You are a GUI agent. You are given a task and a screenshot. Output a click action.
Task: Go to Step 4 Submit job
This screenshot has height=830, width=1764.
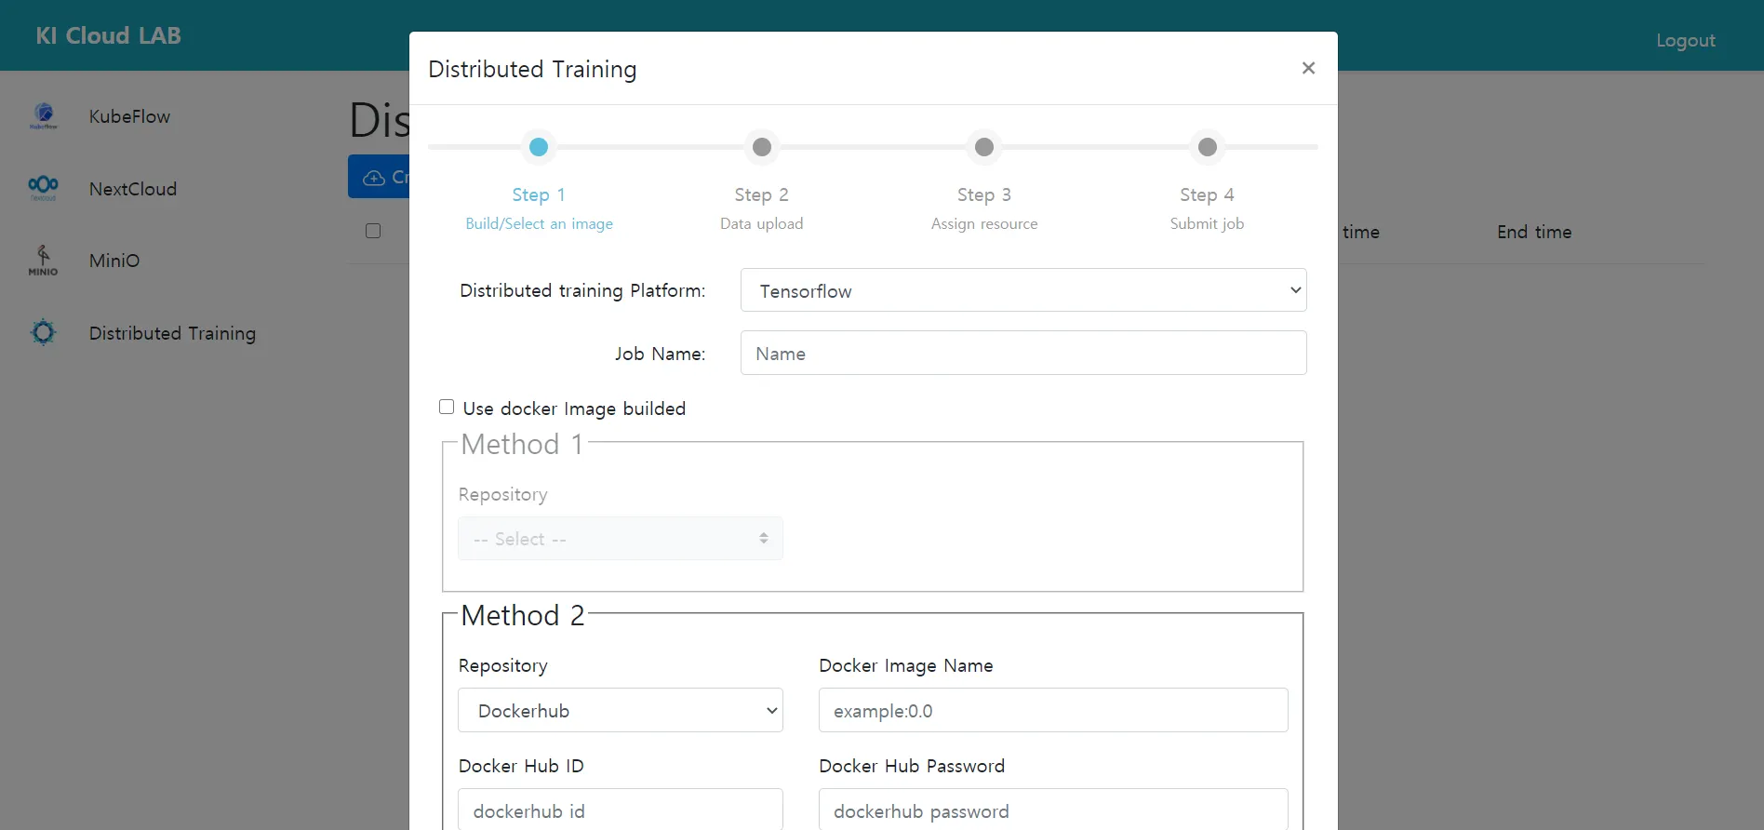[1207, 208]
